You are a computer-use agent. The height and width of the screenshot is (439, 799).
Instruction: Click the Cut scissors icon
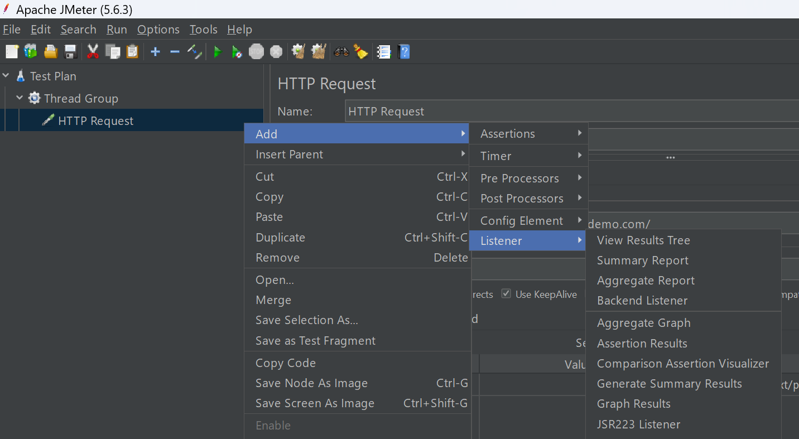[93, 52]
